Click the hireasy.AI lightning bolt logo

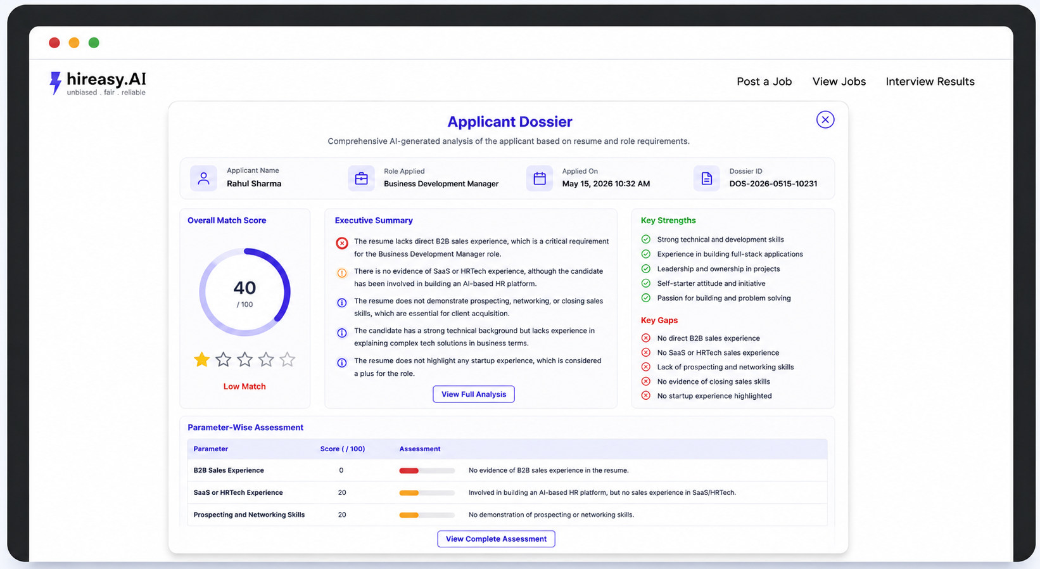(56, 82)
